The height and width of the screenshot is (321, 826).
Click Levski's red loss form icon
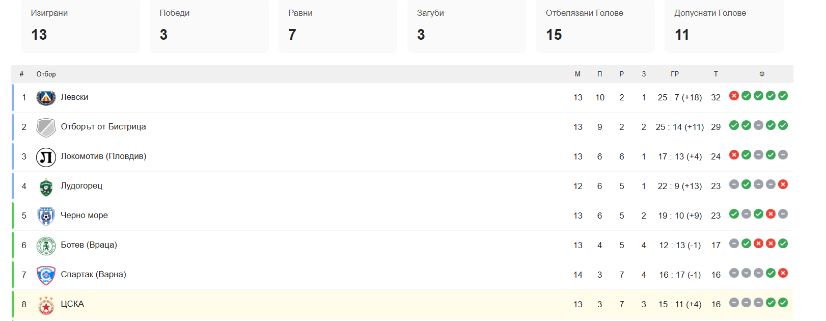point(734,96)
